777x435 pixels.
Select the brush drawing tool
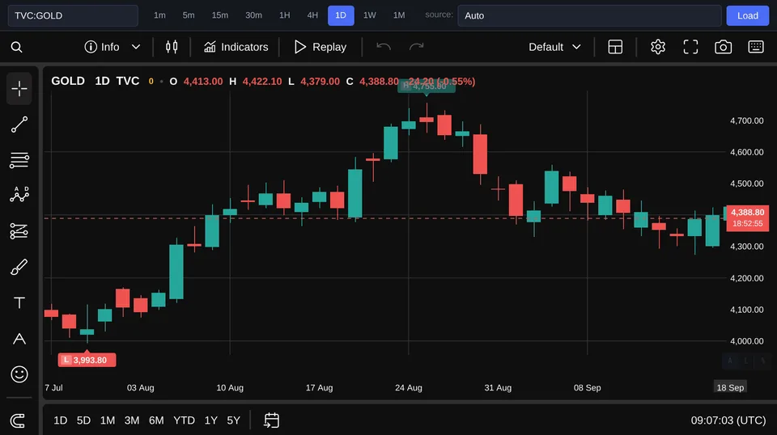[x=19, y=268]
